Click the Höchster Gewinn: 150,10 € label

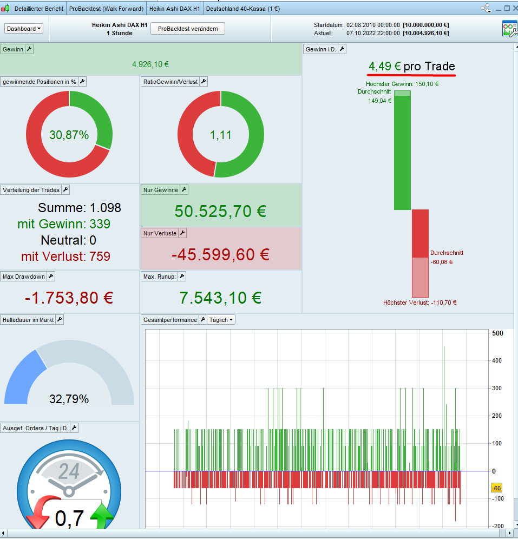click(402, 84)
